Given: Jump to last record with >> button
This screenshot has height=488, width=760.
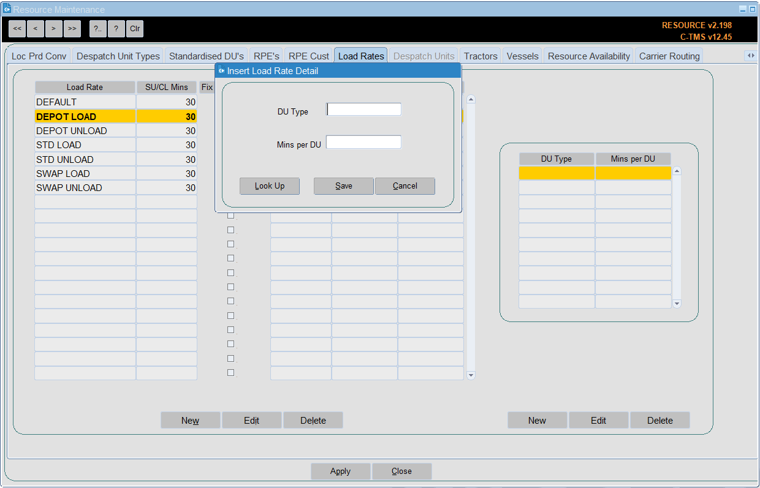Looking at the screenshot, I should click(72, 28).
